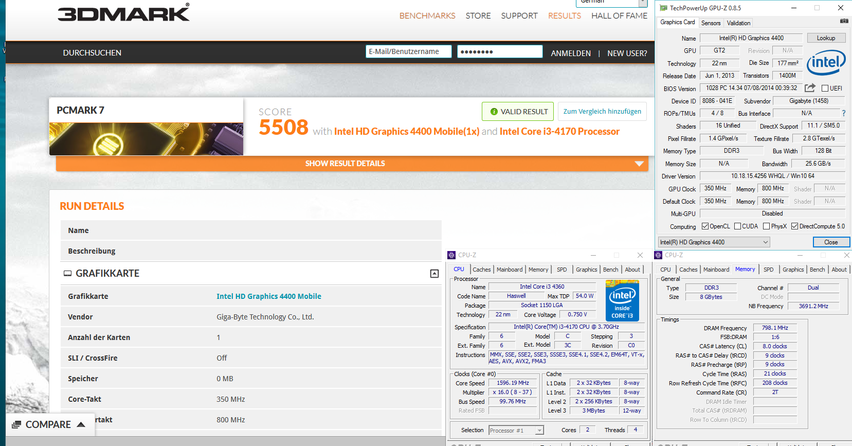Click the 3DMark logo
Image resolution: width=852 pixels, height=446 pixels.
123,12
